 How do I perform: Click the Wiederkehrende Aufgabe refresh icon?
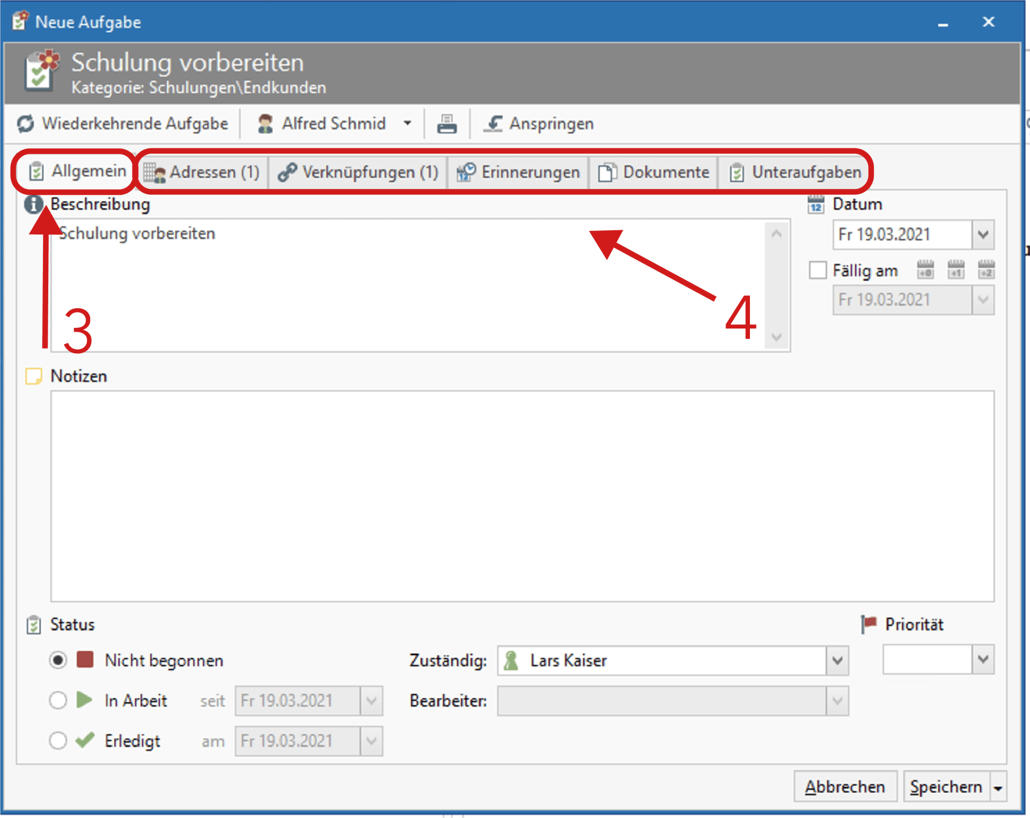point(25,124)
